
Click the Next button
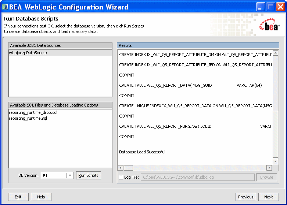268,197
